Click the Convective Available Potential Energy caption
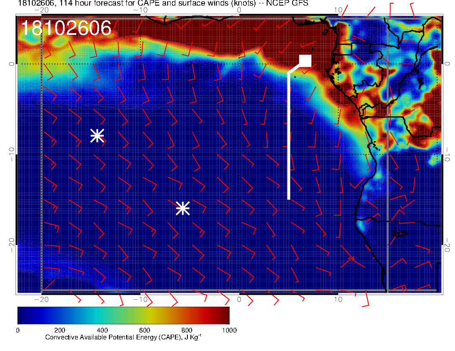 coord(123,338)
